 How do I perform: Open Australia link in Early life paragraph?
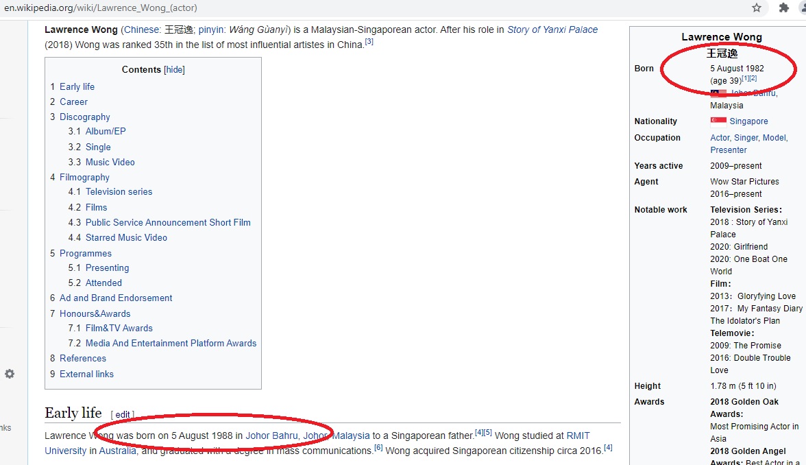[117, 451]
